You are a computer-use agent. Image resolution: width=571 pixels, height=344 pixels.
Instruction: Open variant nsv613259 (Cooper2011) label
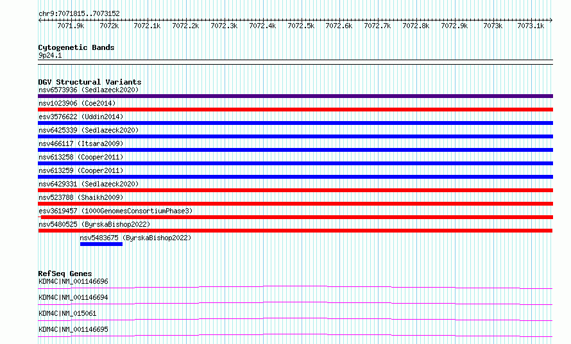click(x=81, y=170)
